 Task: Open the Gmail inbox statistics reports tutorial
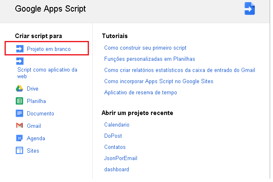180,70
